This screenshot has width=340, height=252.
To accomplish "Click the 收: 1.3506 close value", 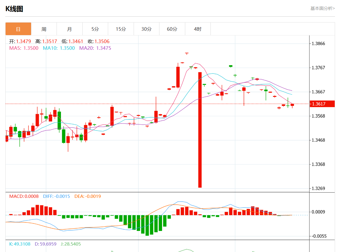I will pos(99,41).
